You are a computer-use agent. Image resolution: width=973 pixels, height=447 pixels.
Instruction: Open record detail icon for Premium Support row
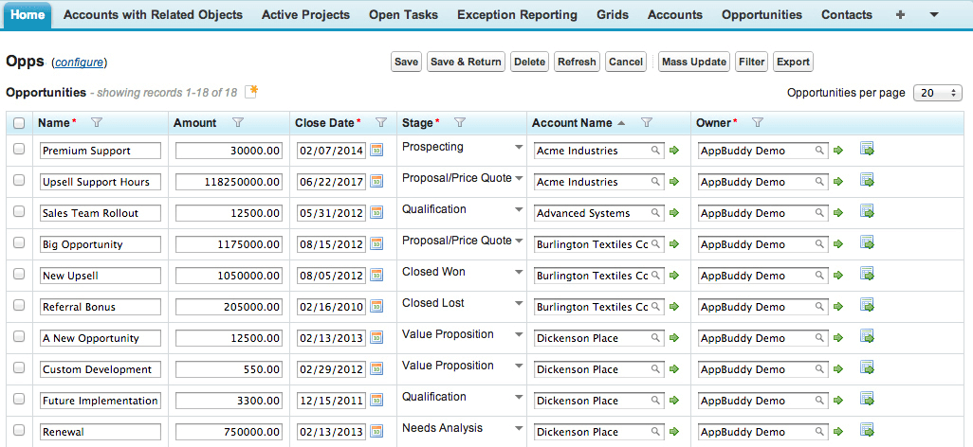click(867, 150)
